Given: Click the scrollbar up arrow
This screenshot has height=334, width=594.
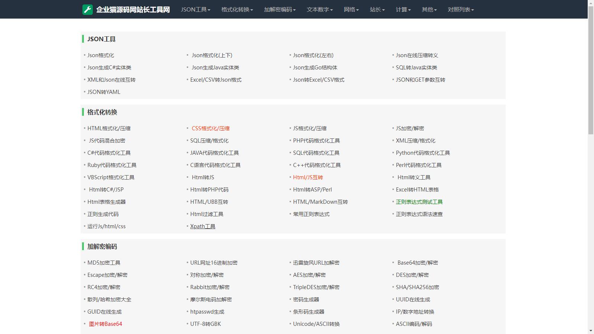Looking at the screenshot, I should click(591, 3).
